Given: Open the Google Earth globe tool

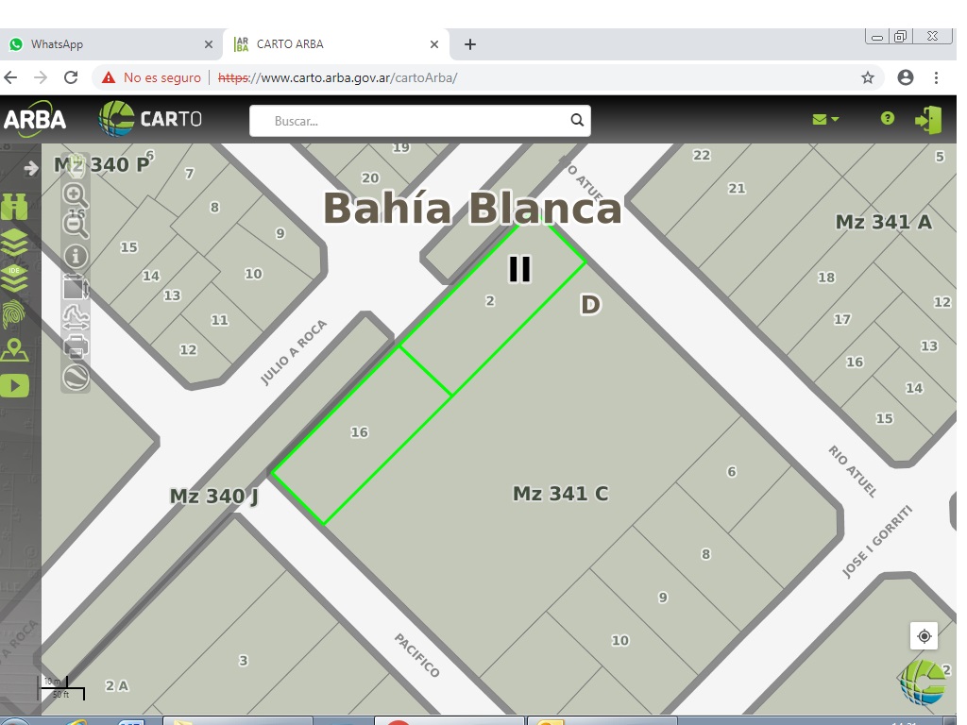Looking at the screenshot, I should point(76,378).
